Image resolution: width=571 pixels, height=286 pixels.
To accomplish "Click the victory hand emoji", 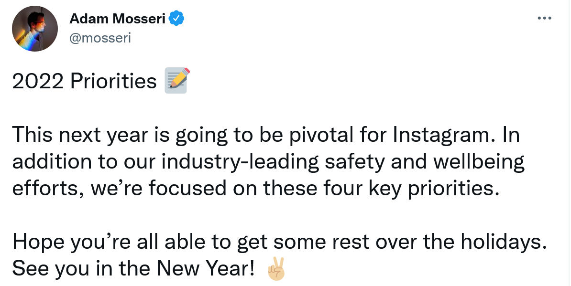I will pyautogui.click(x=276, y=268).
